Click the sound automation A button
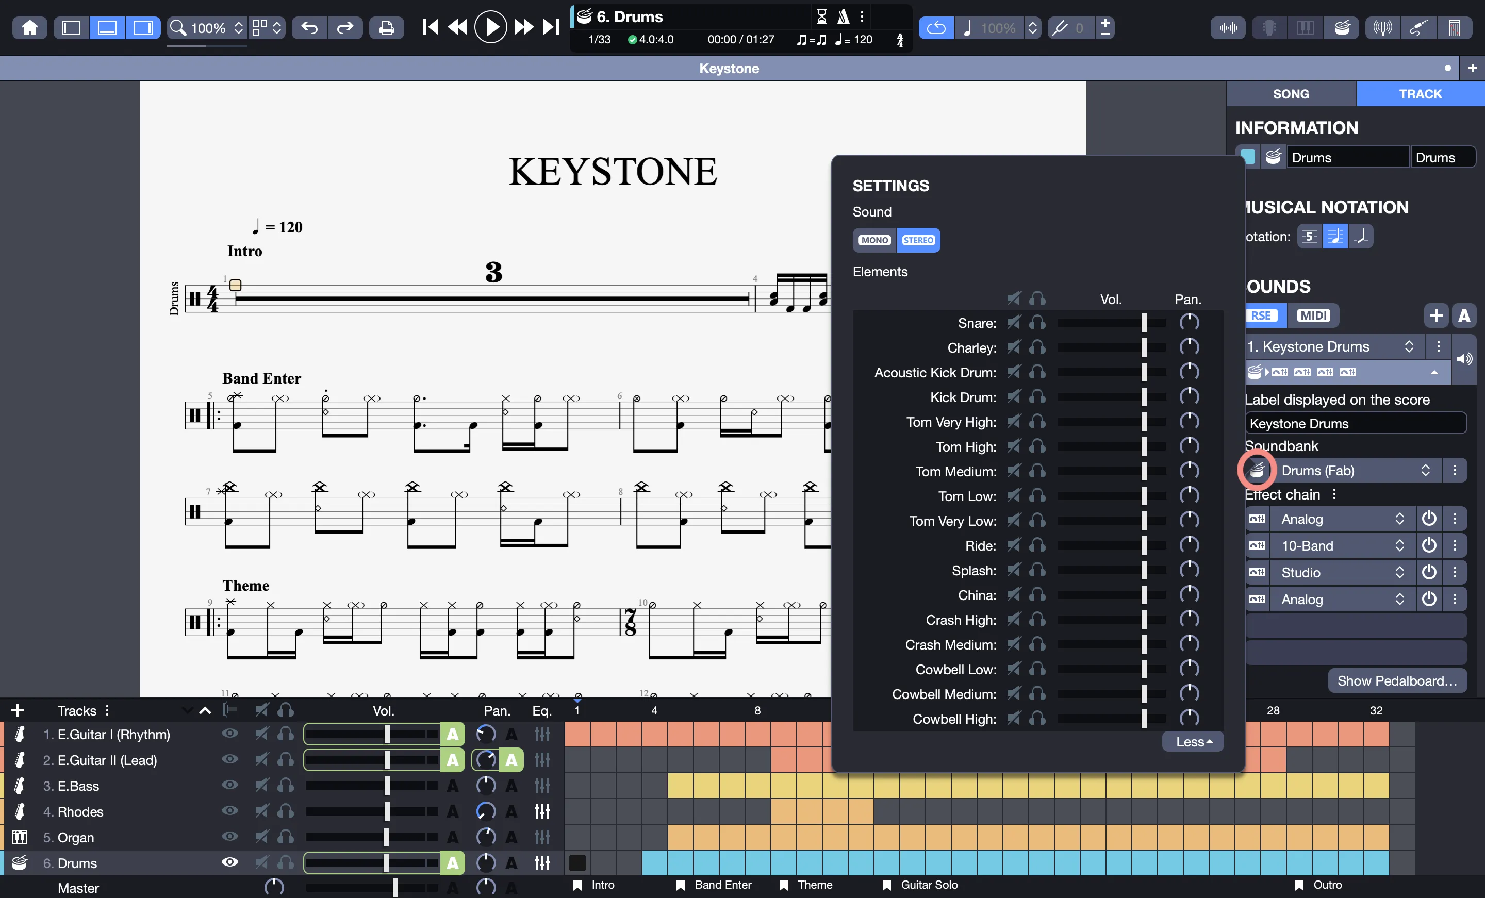Viewport: 1485px width, 898px height. click(x=1464, y=315)
